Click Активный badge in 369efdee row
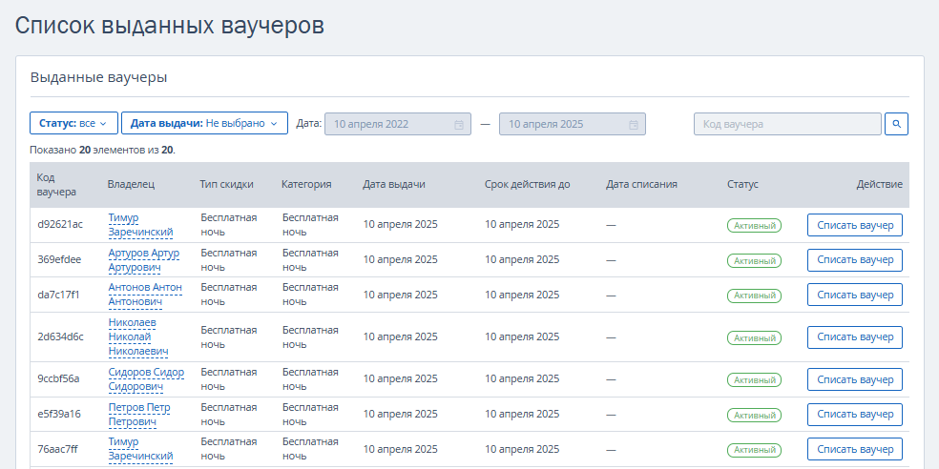This screenshot has height=469, width=939. 754,261
